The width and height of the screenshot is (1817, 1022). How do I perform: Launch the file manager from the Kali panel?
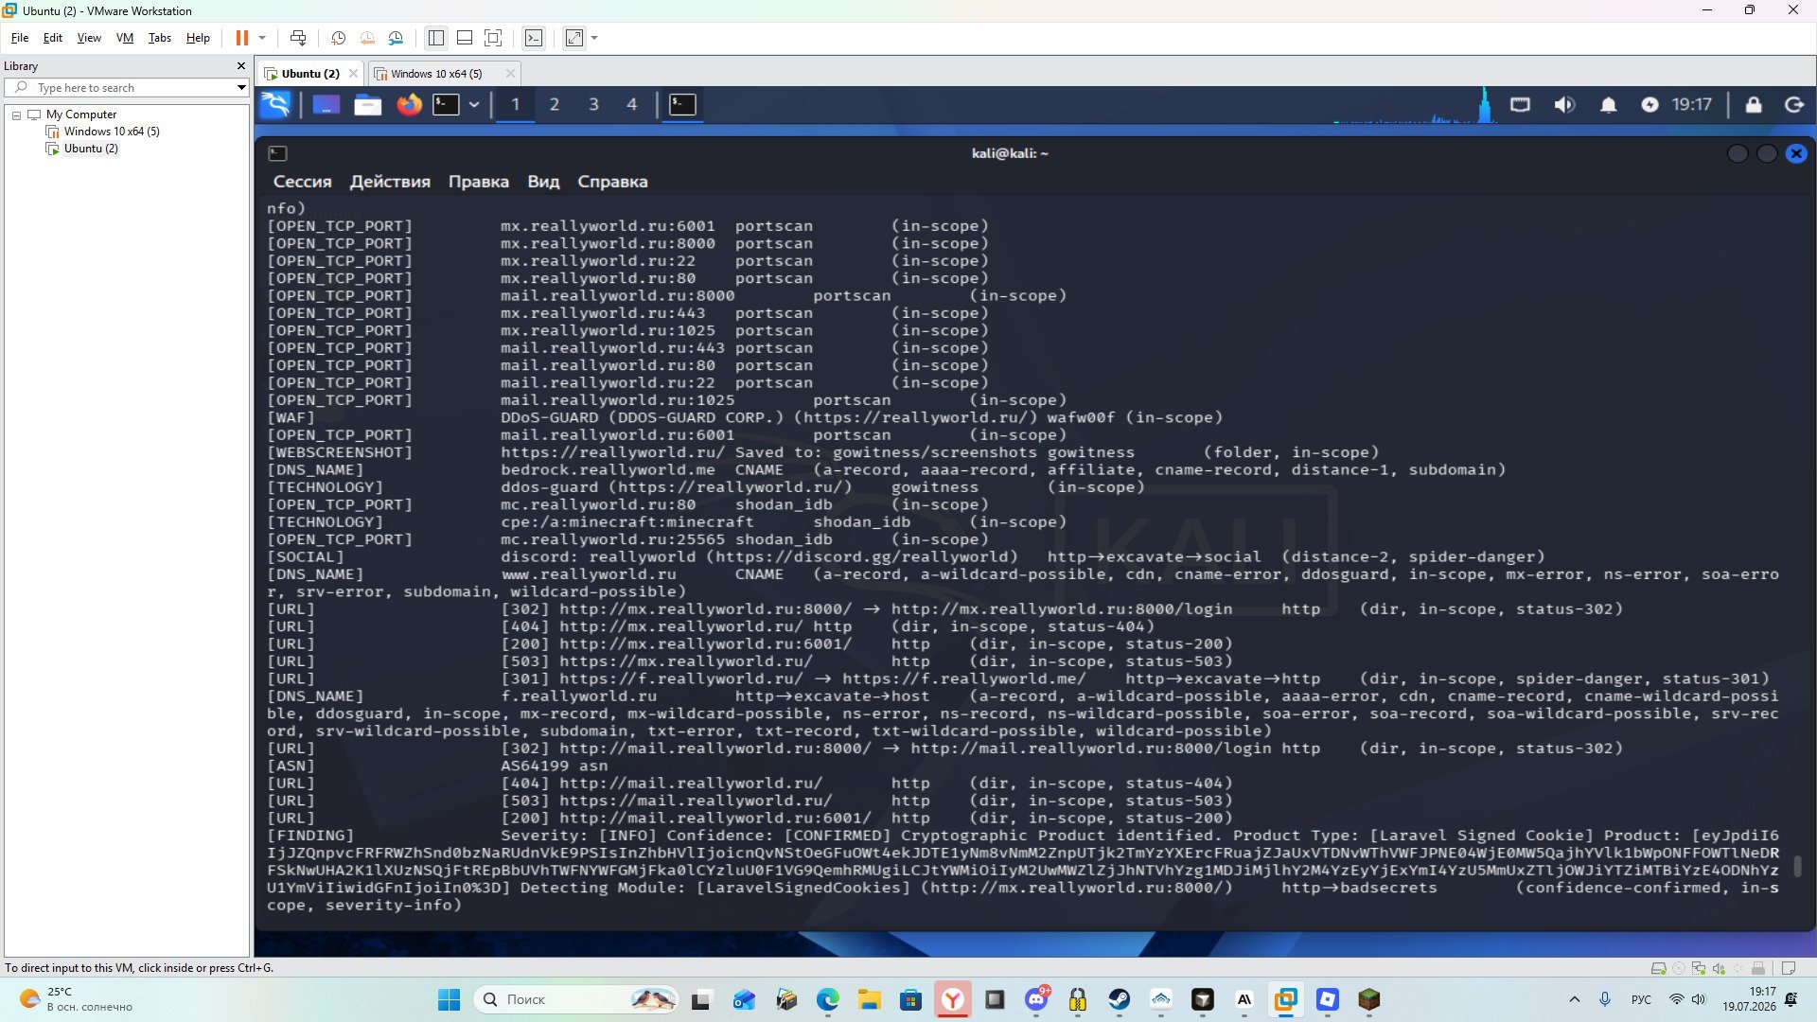[x=368, y=104]
